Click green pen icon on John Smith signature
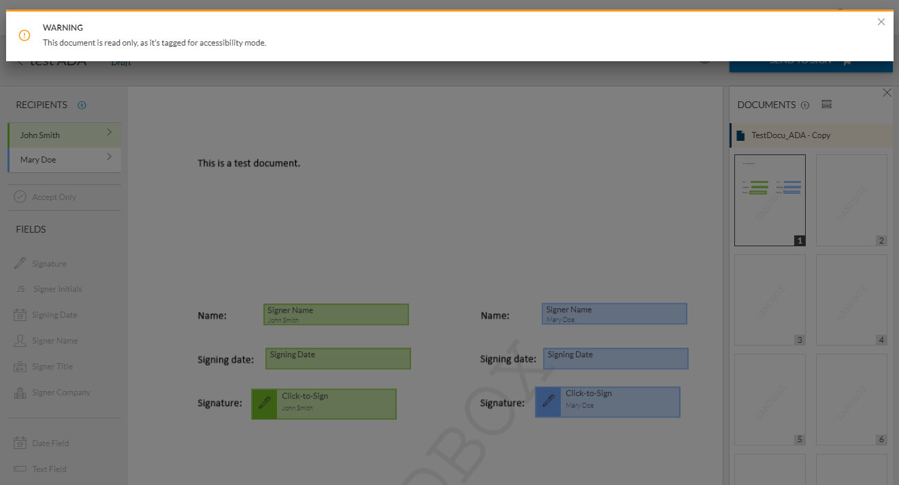This screenshot has width=899, height=485. click(x=264, y=403)
